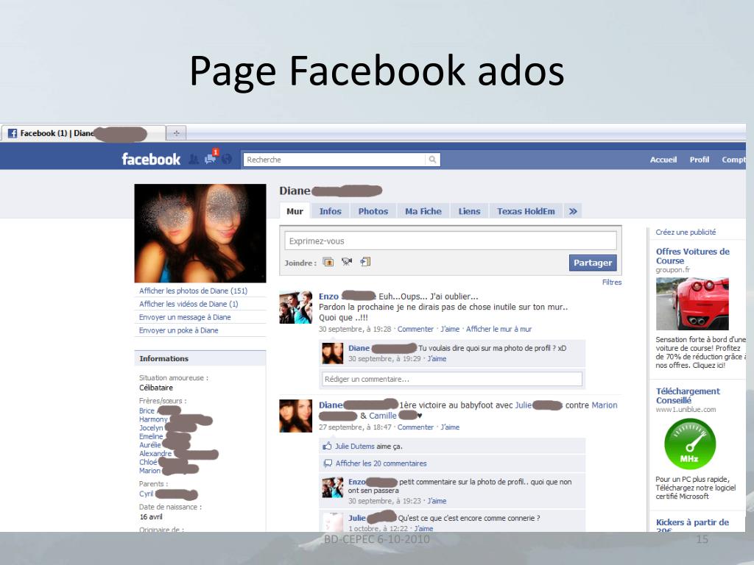
Task: Click Envoyer un poke à Diane
Action: 178,330
